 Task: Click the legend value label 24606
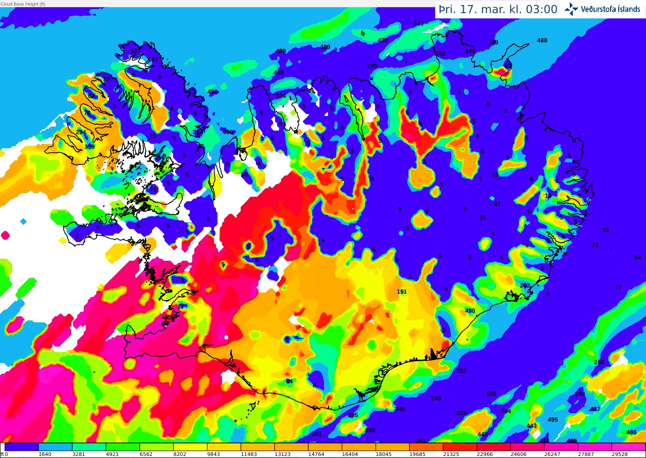[x=519, y=454]
